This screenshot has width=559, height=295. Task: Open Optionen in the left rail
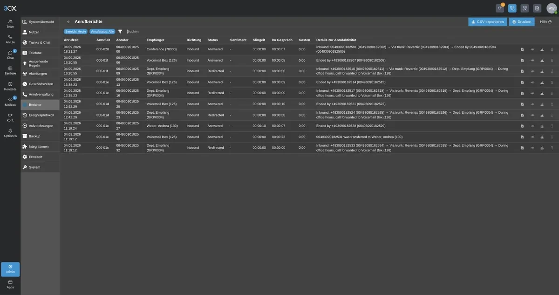point(10,133)
